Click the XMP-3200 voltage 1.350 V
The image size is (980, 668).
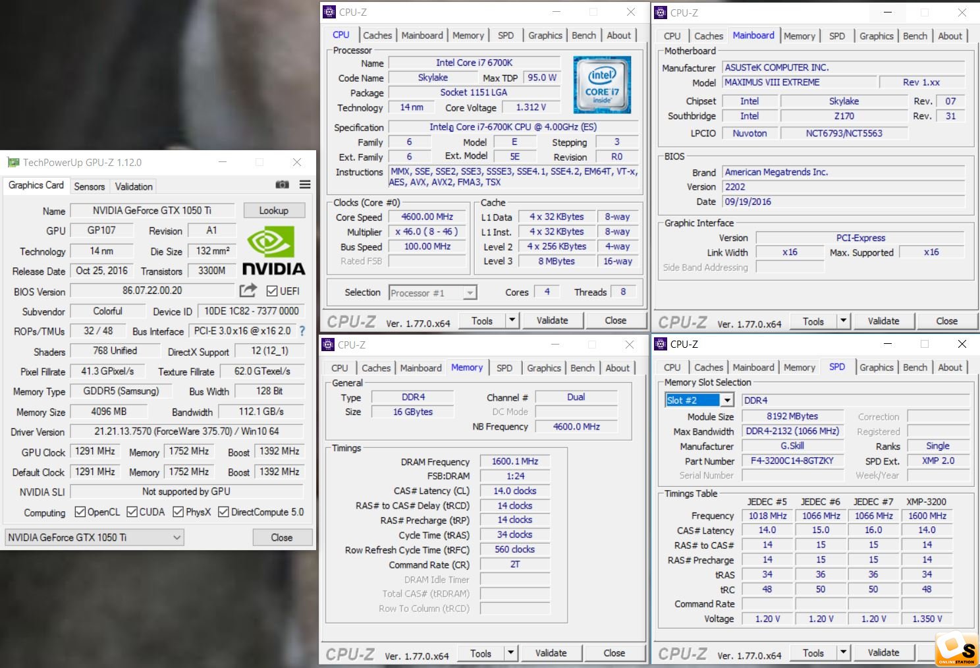927,619
